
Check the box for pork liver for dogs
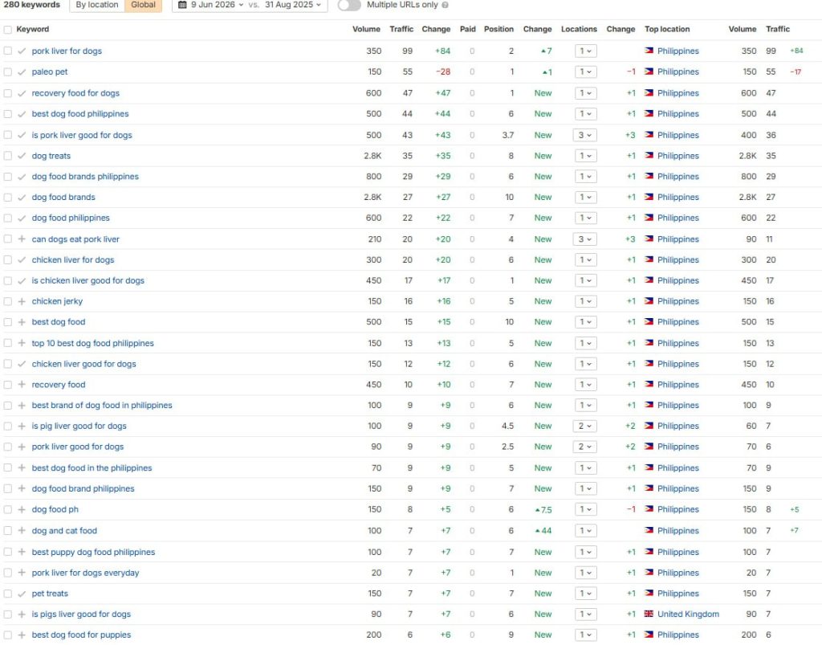click(7, 51)
